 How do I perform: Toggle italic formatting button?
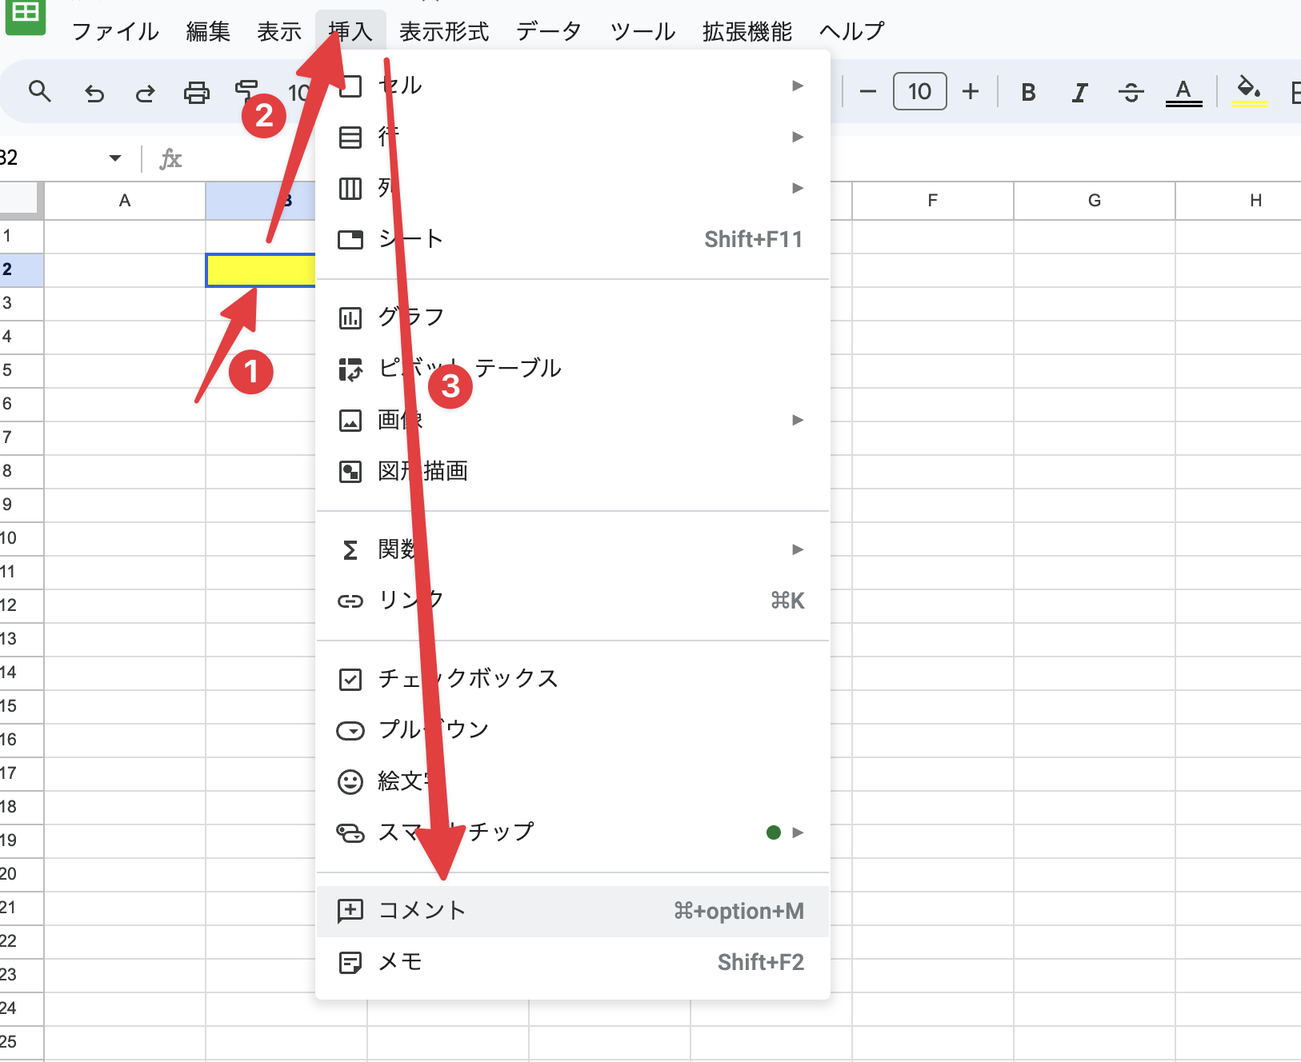tap(1079, 93)
